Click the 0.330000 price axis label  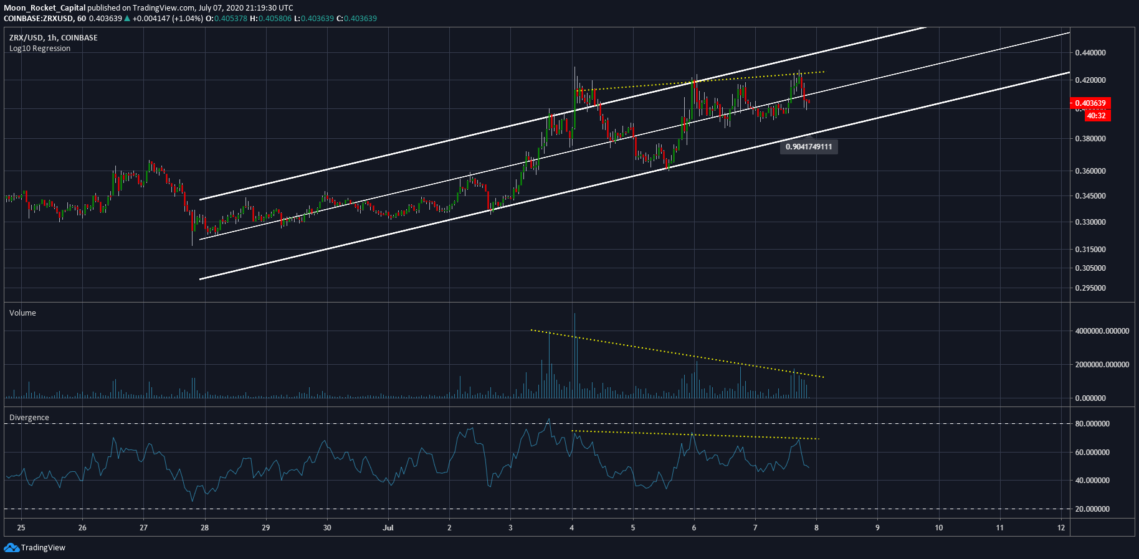click(1090, 222)
